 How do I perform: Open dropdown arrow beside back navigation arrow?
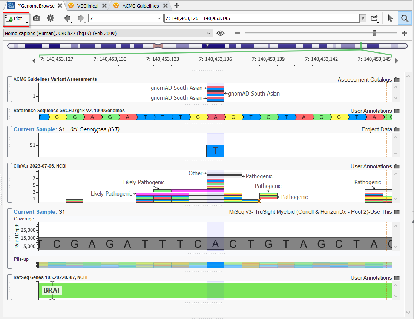coord(72,23)
